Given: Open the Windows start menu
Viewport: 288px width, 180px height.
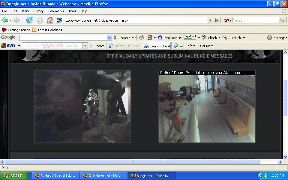Looking at the screenshot, I should pyautogui.click(x=14, y=175).
